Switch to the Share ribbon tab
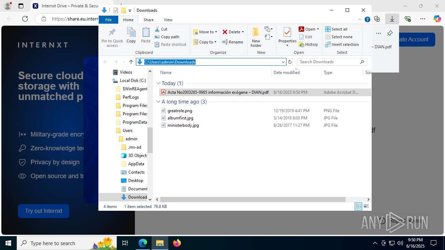This screenshot has height=250, width=445. click(x=148, y=20)
